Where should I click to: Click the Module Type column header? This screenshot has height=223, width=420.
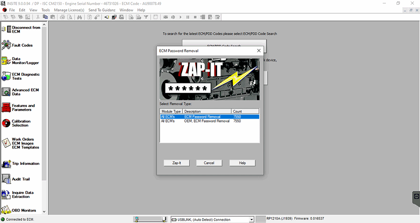pos(171,111)
